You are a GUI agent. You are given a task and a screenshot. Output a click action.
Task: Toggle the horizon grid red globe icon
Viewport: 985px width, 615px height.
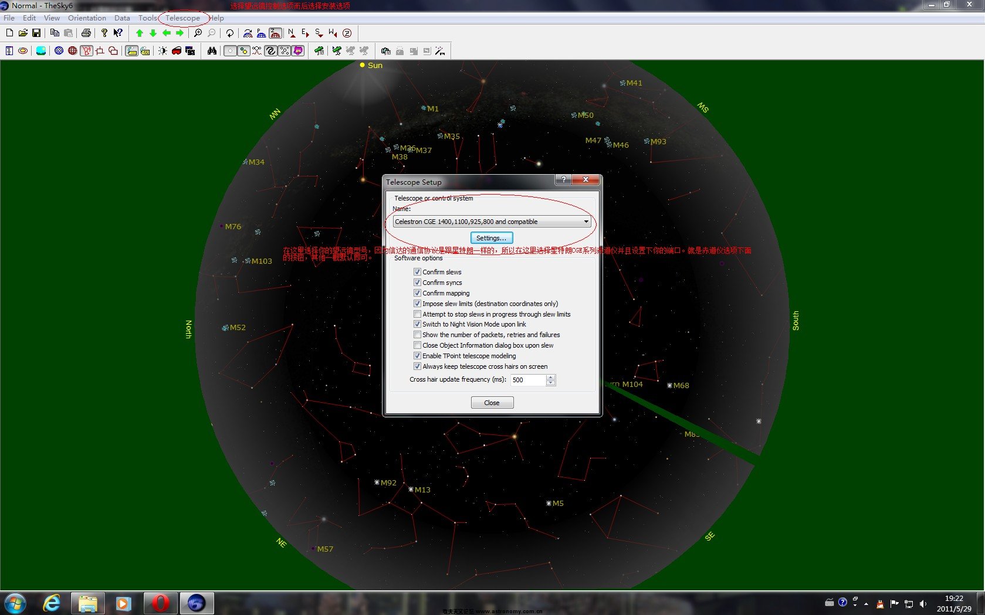coord(72,50)
